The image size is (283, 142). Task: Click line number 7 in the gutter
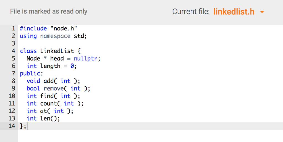pyautogui.click(x=13, y=73)
